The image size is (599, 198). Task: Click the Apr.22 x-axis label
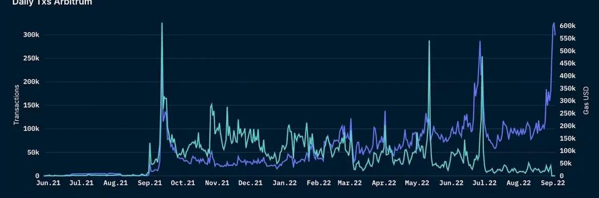coord(384,183)
